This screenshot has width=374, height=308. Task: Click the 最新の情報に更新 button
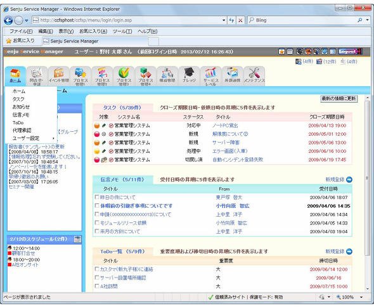click(x=339, y=98)
